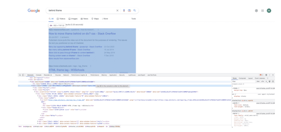Open the Google apps grid

tap(263, 10)
